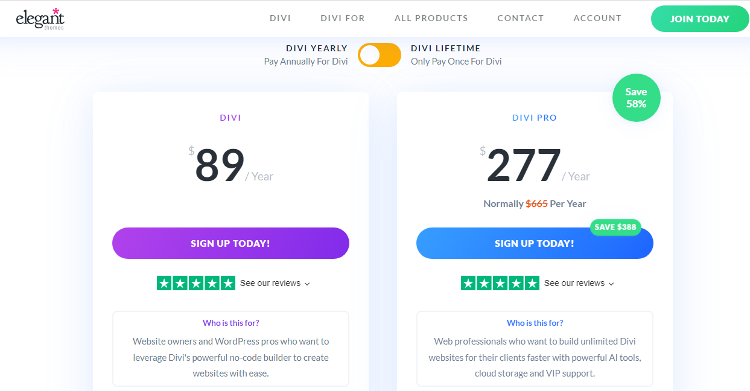Expand reviews under the Divi Pro plan
This screenshot has height=391, width=750.
(x=579, y=283)
